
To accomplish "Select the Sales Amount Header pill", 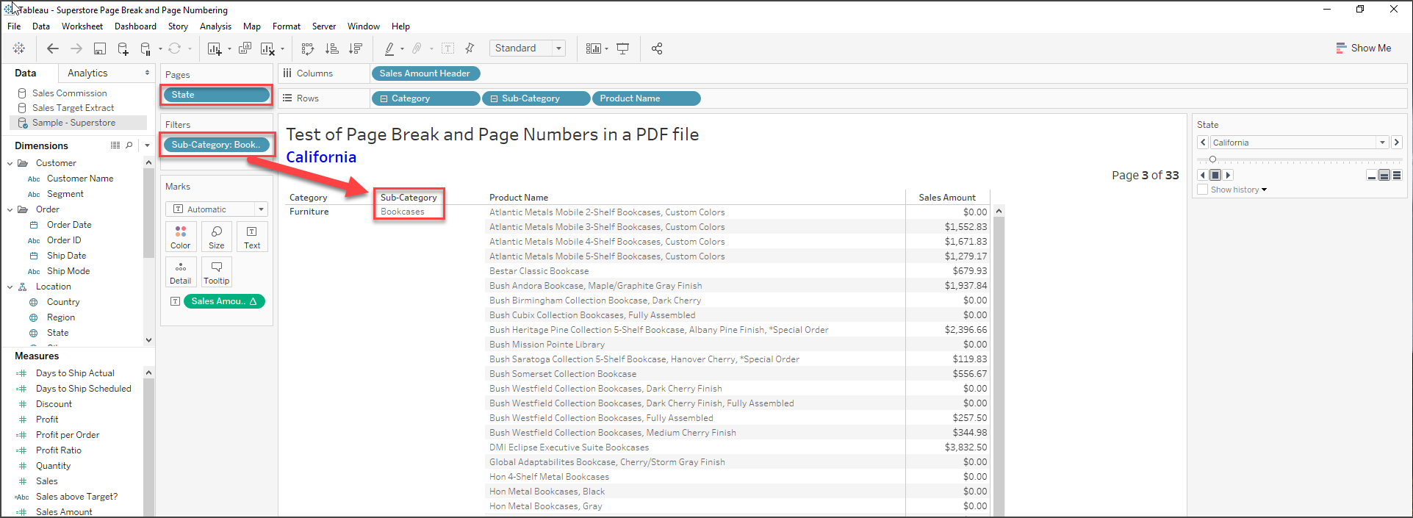I will (x=426, y=73).
